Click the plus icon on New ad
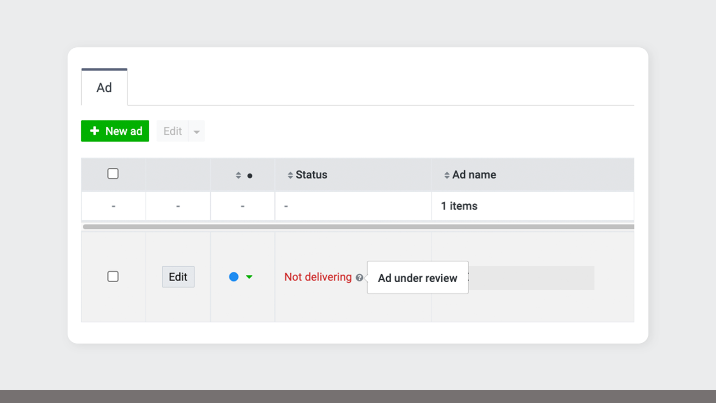 [x=95, y=131]
